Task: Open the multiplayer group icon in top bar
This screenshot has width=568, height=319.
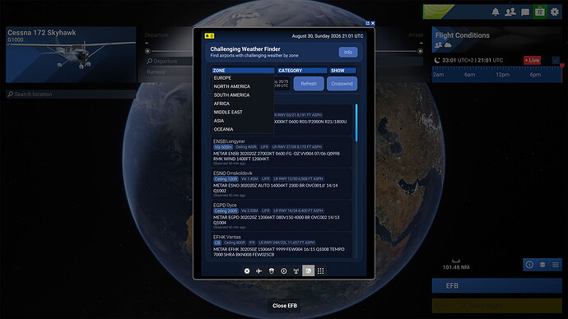Action: (510, 12)
